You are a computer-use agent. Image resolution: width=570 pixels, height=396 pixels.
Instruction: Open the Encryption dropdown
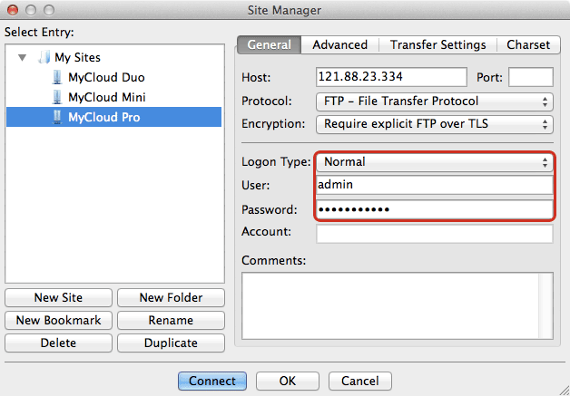click(x=434, y=124)
